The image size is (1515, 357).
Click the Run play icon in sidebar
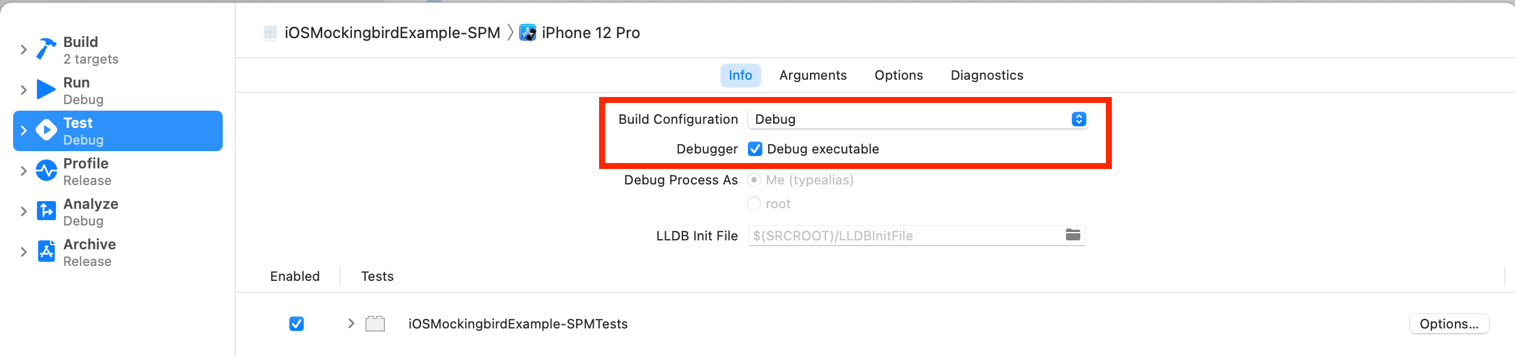tap(46, 89)
